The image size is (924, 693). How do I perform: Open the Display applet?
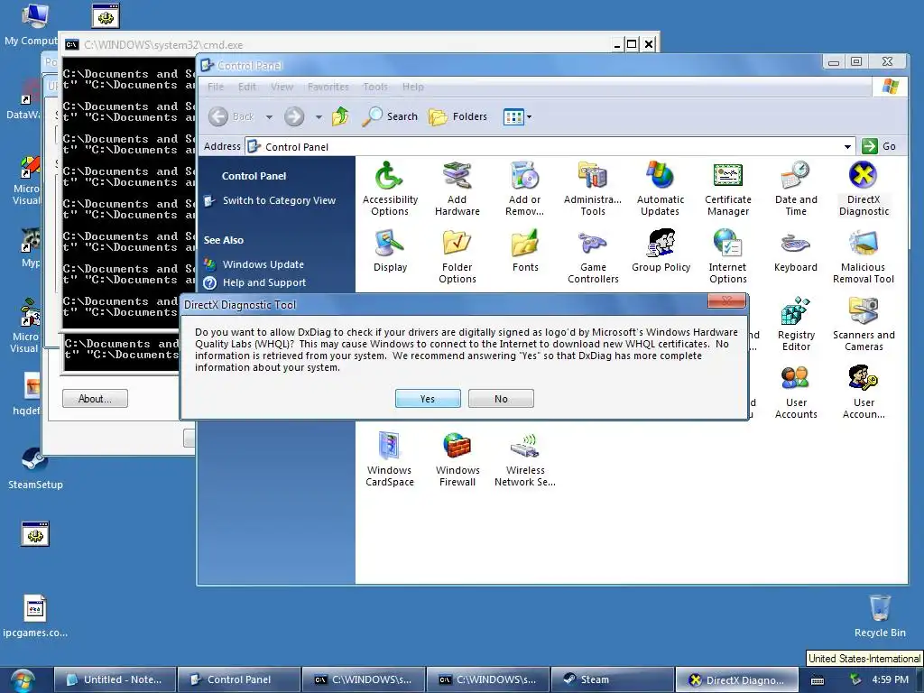(390, 251)
